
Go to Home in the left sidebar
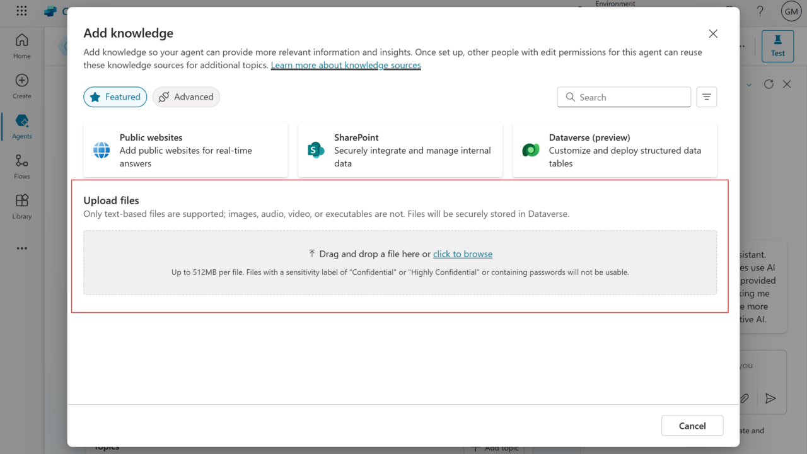[x=22, y=46]
